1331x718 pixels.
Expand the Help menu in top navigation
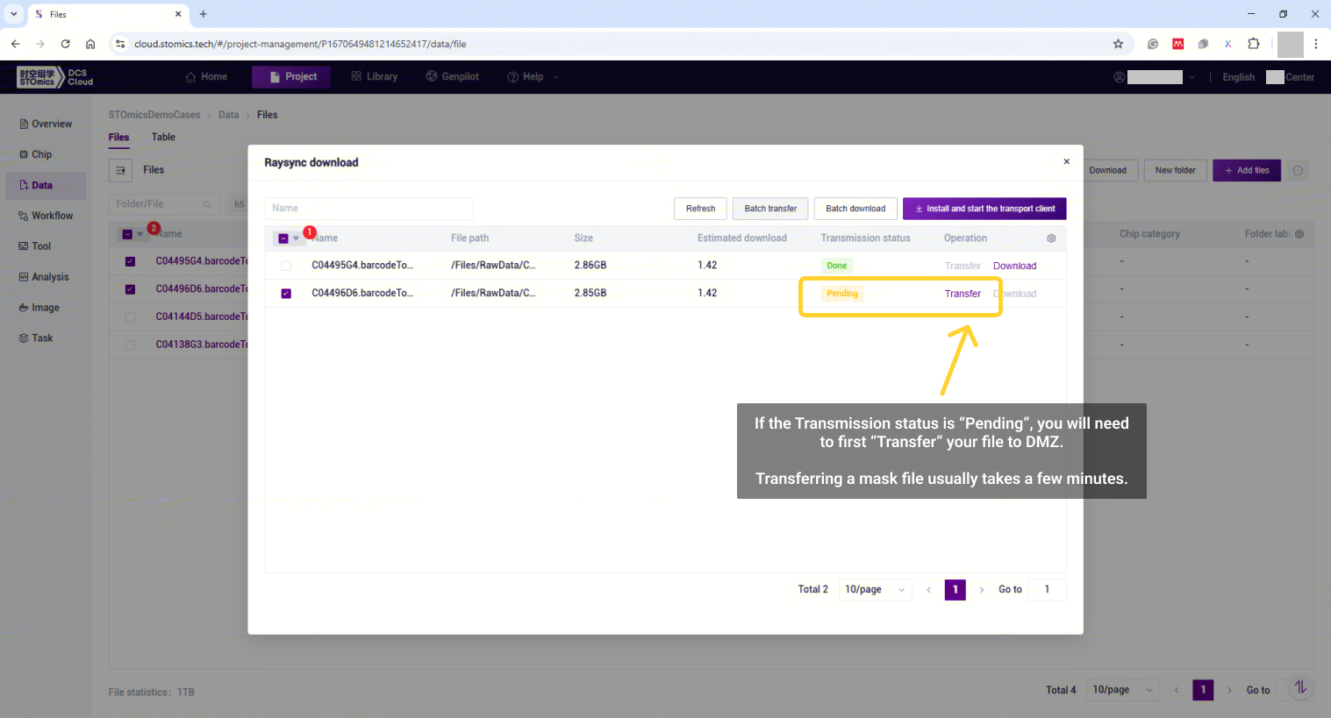pos(532,77)
